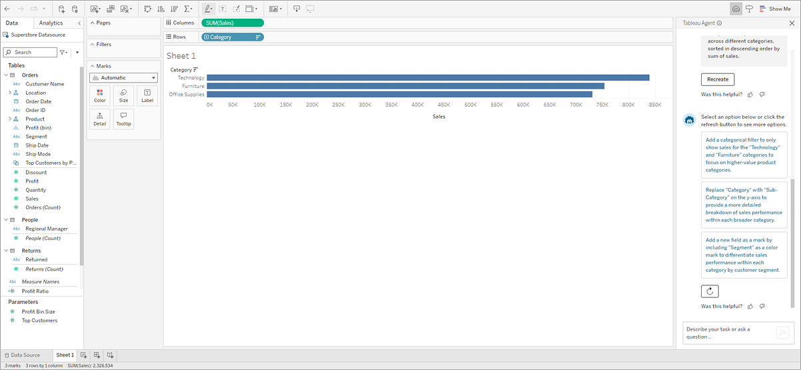801x370 pixels.
Task: Sort ascending using the toolbar icon
Action: coord(161,9)
